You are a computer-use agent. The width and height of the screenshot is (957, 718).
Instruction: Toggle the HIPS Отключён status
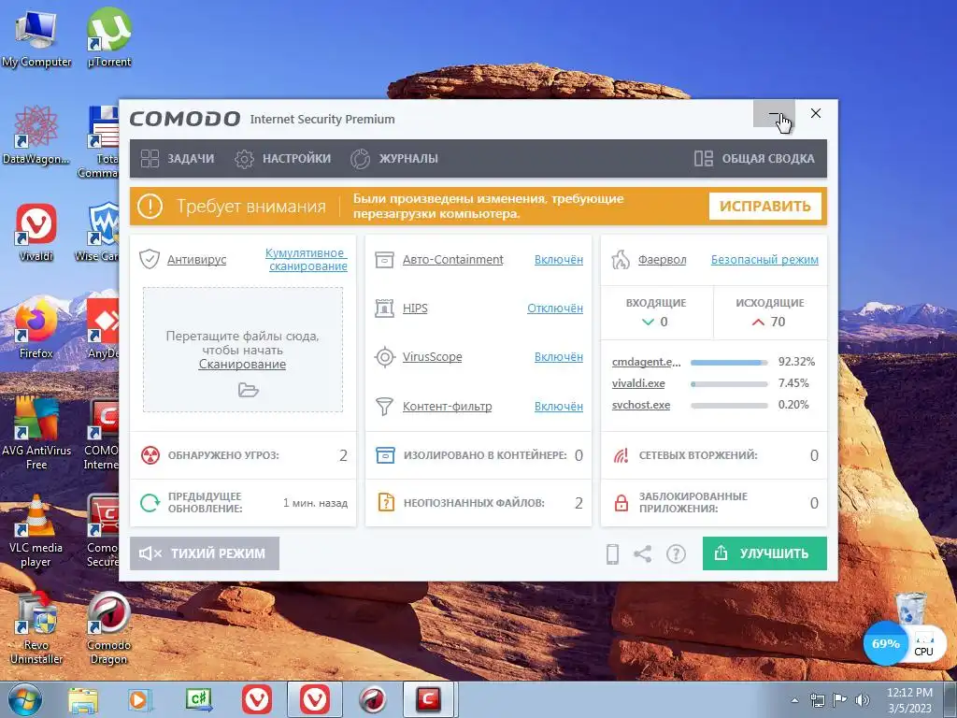tap(555, 309)
